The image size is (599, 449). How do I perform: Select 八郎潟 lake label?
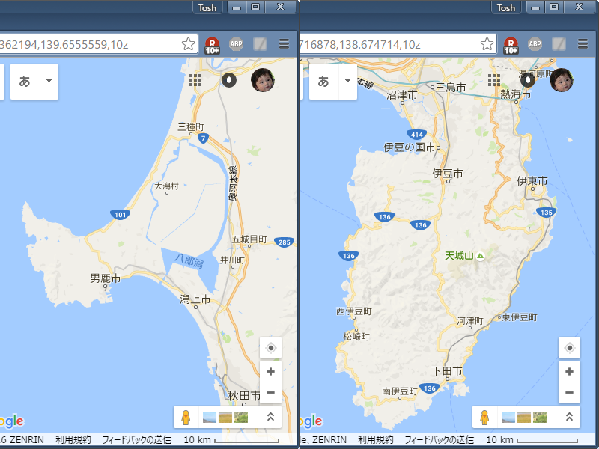[x=189, y=260]
